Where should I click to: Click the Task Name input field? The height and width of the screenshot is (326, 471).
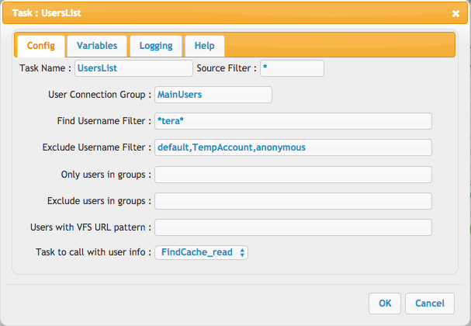[x=133, y=68]
